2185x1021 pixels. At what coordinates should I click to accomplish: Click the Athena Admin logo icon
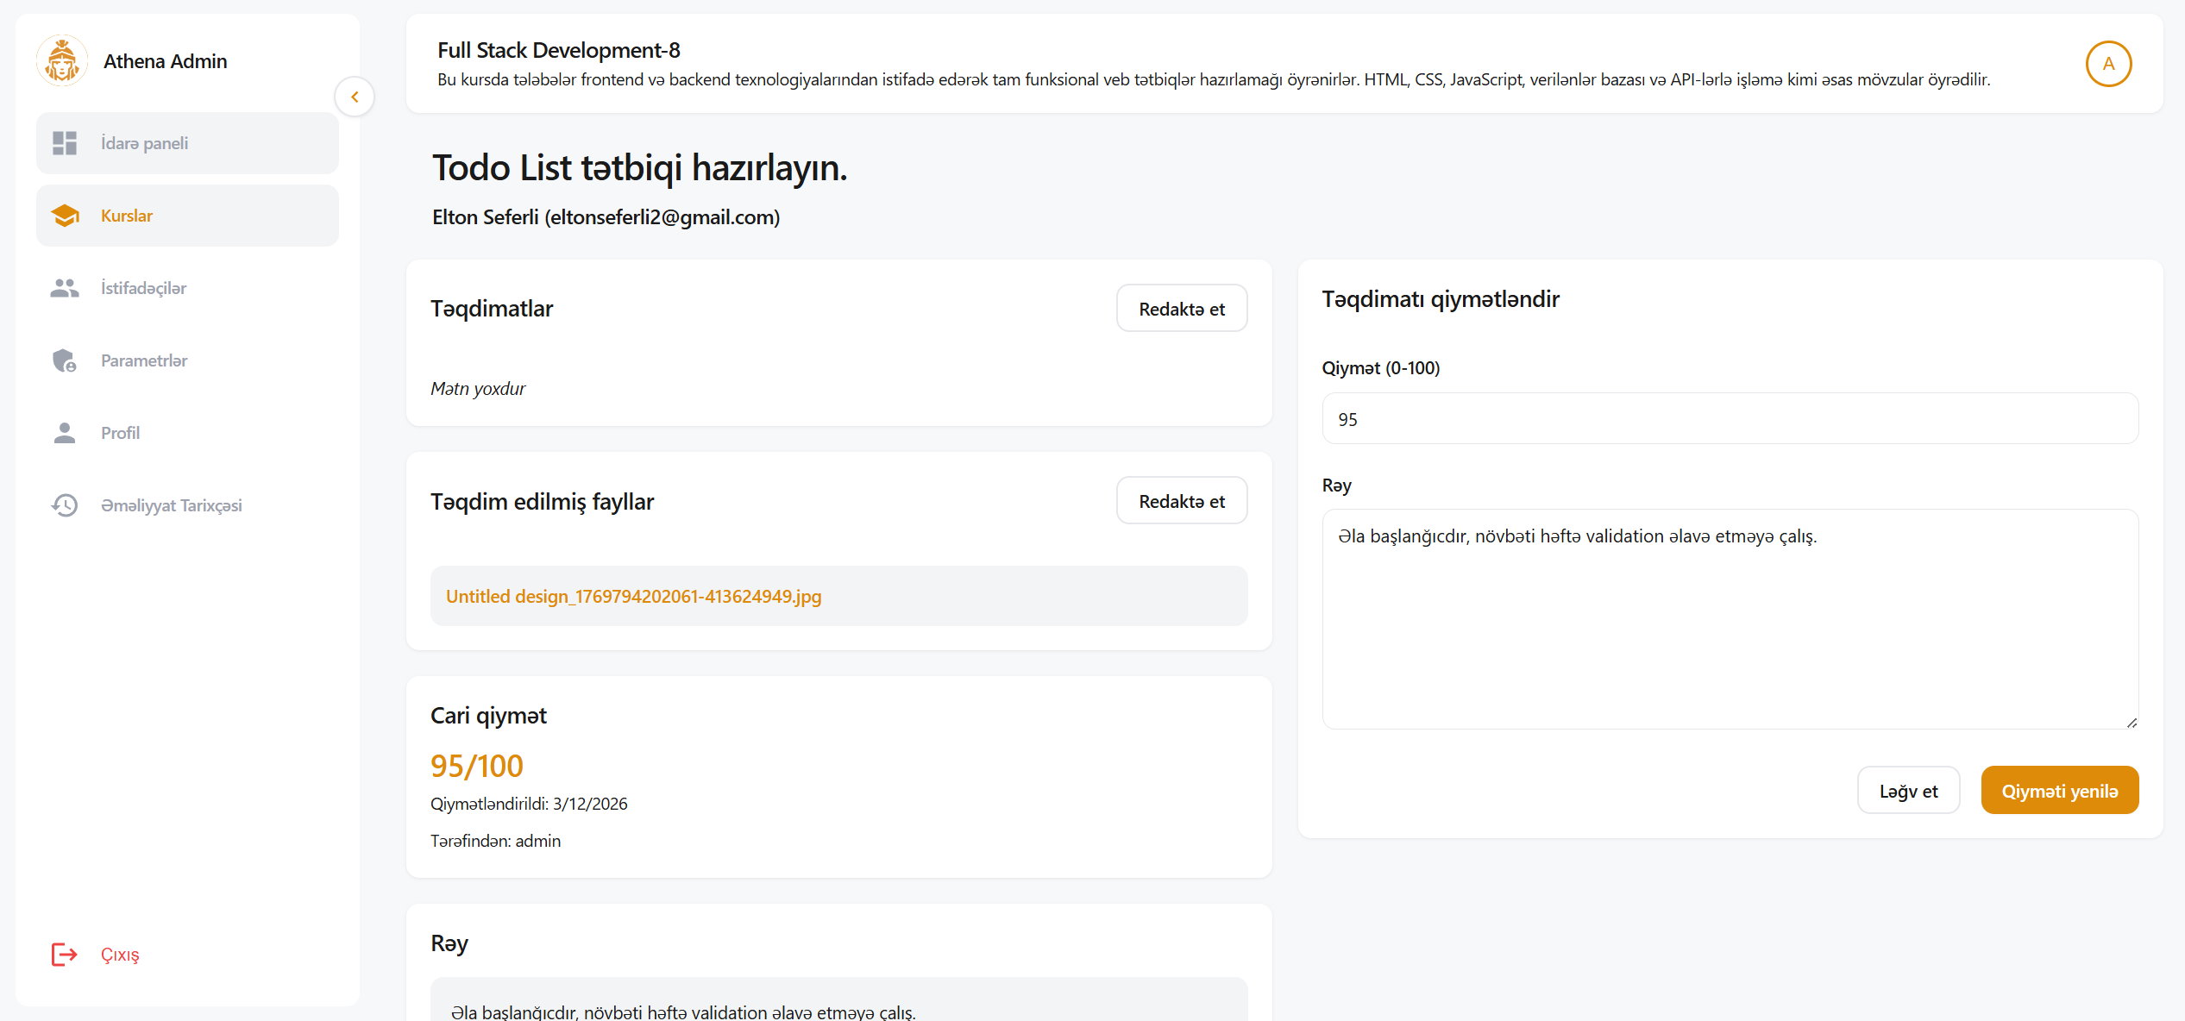click(62, 61)
